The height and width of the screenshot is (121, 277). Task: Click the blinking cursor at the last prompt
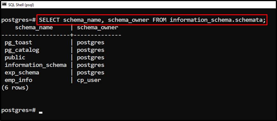[41, 112]
